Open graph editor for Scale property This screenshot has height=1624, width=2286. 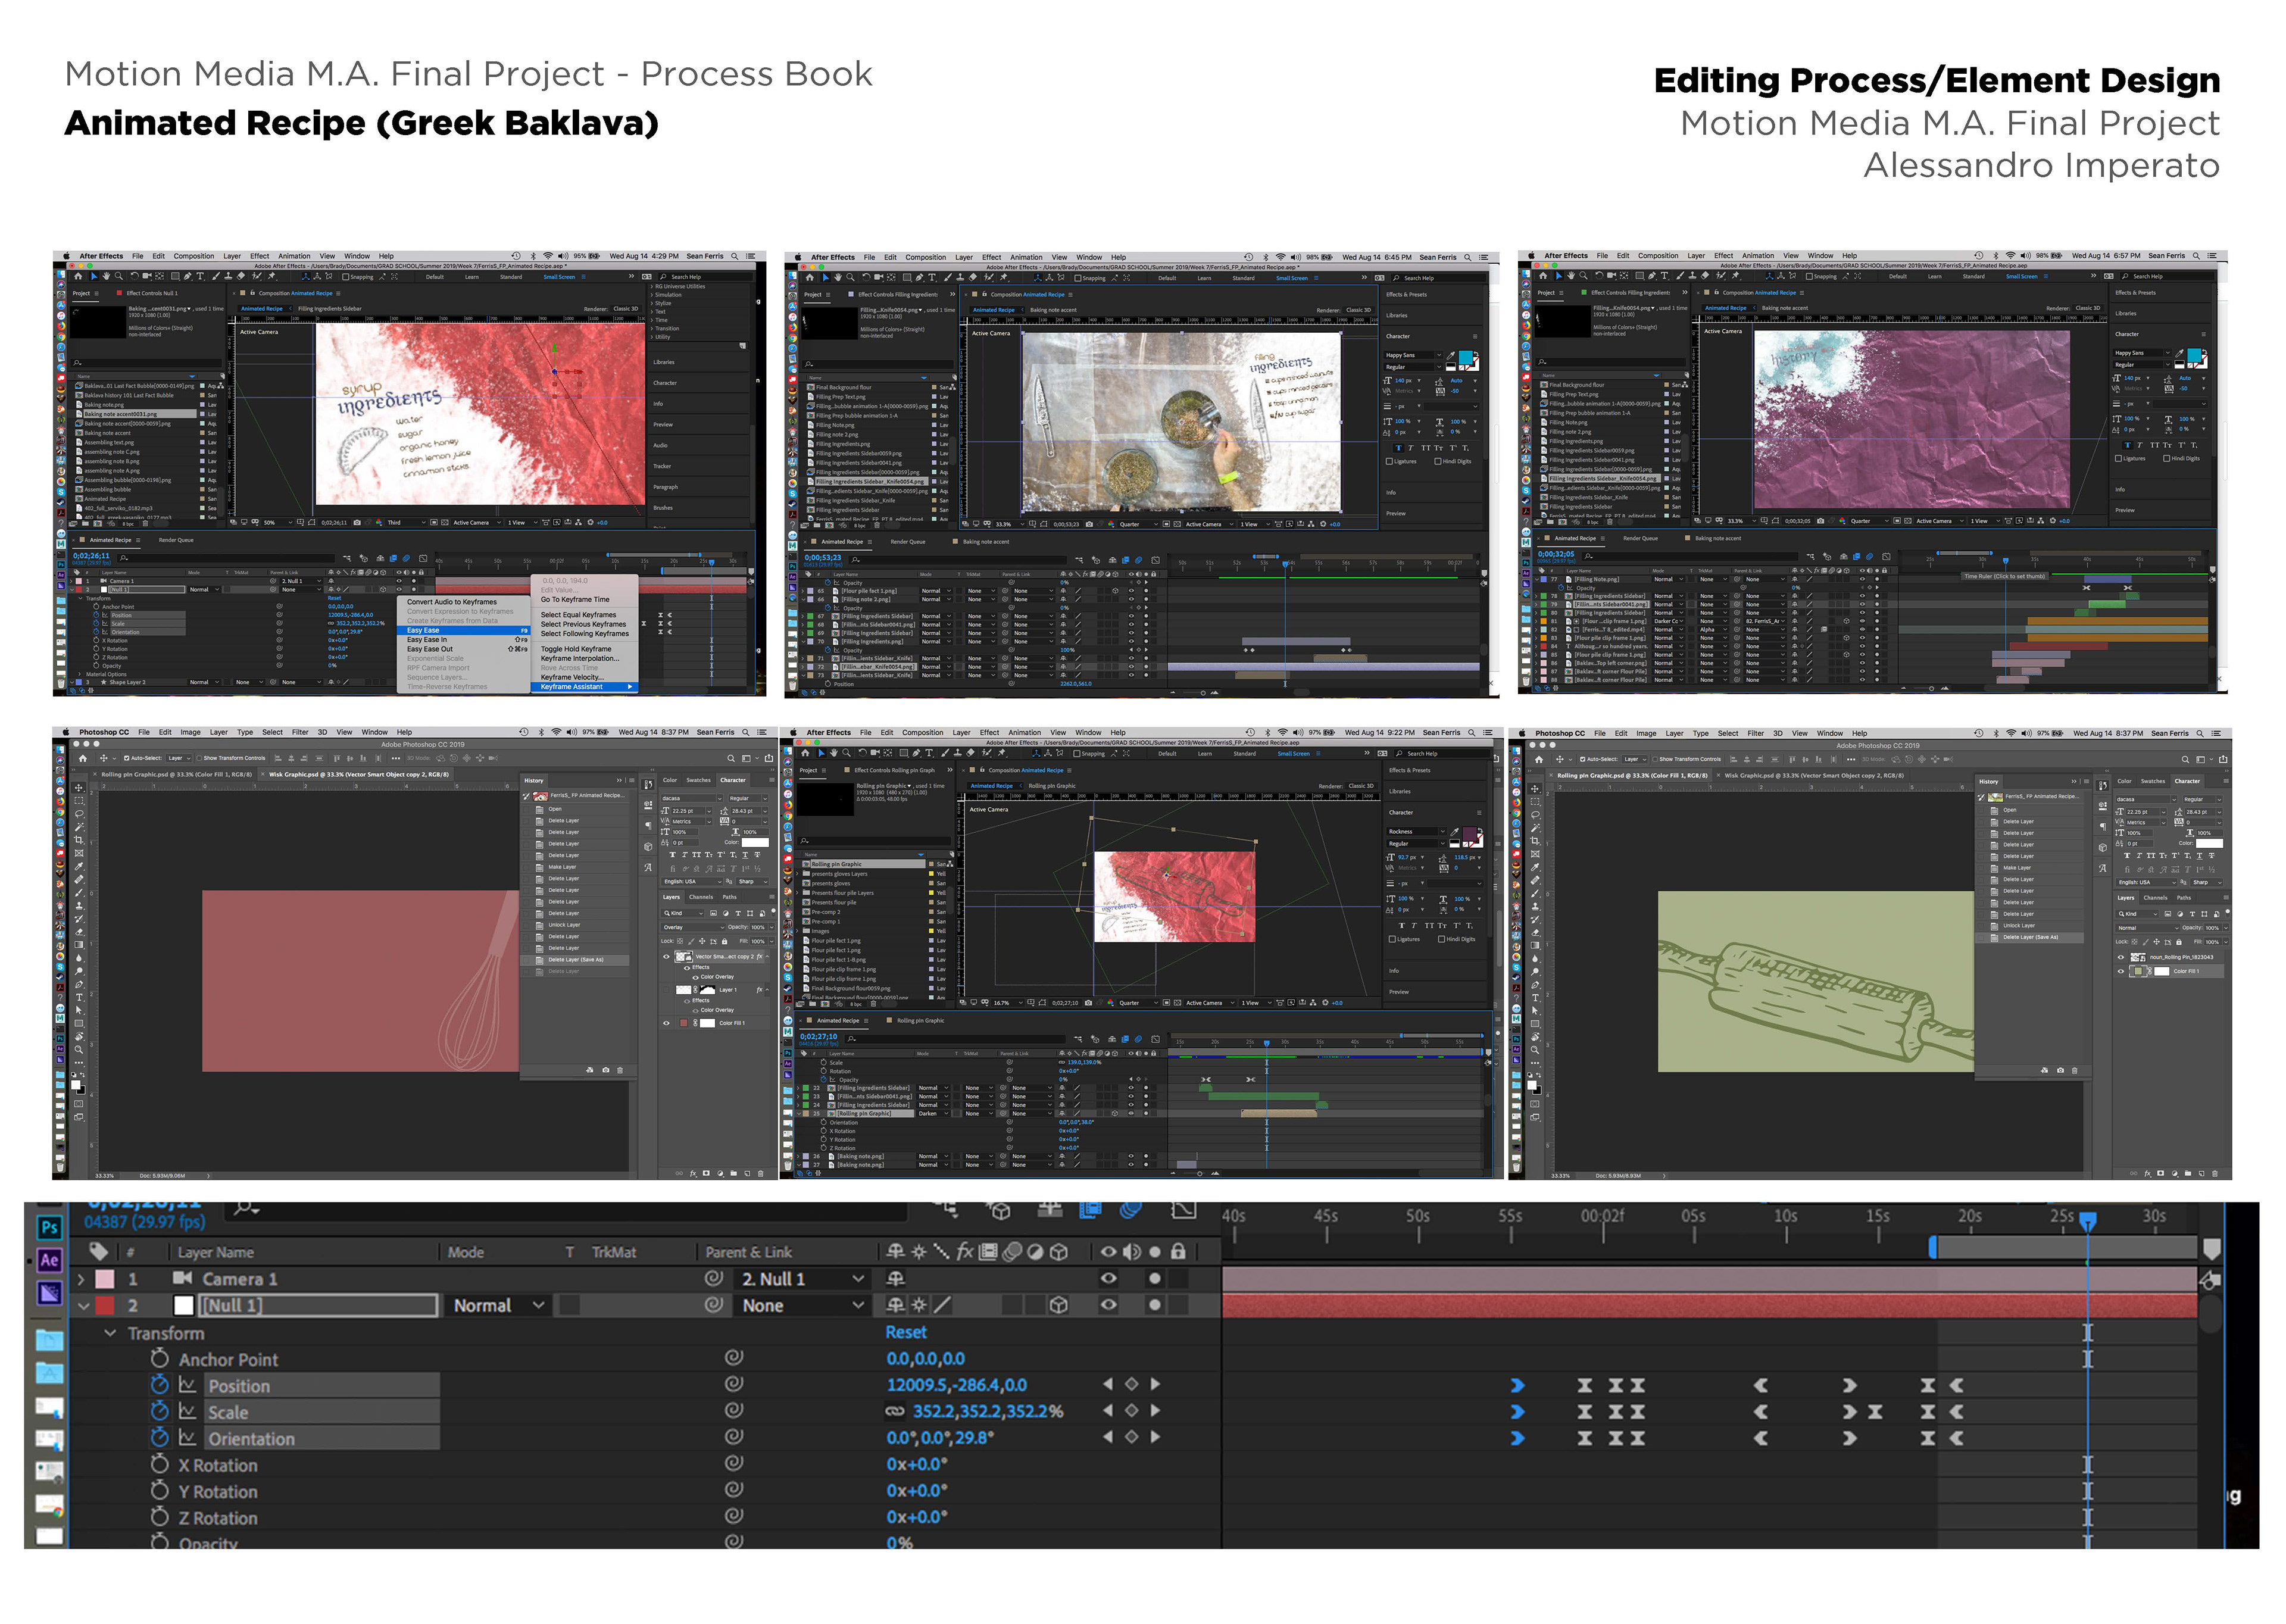187,1412
